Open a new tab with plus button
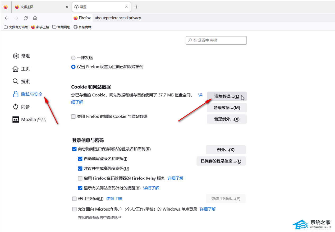This screenshot has width=335, height=232. click(x=136, y=7)
